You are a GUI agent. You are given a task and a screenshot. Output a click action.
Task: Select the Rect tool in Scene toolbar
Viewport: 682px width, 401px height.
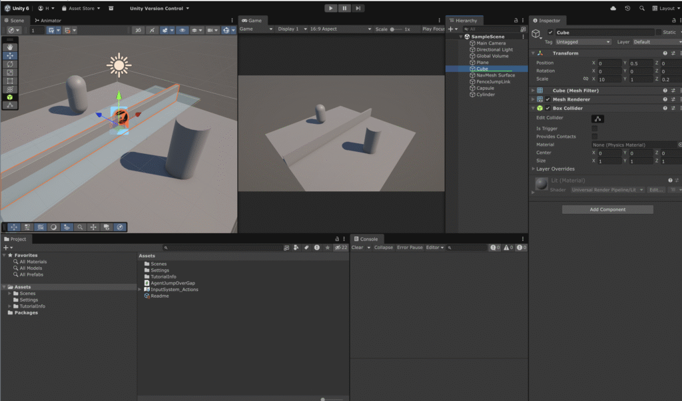[10, 81]
